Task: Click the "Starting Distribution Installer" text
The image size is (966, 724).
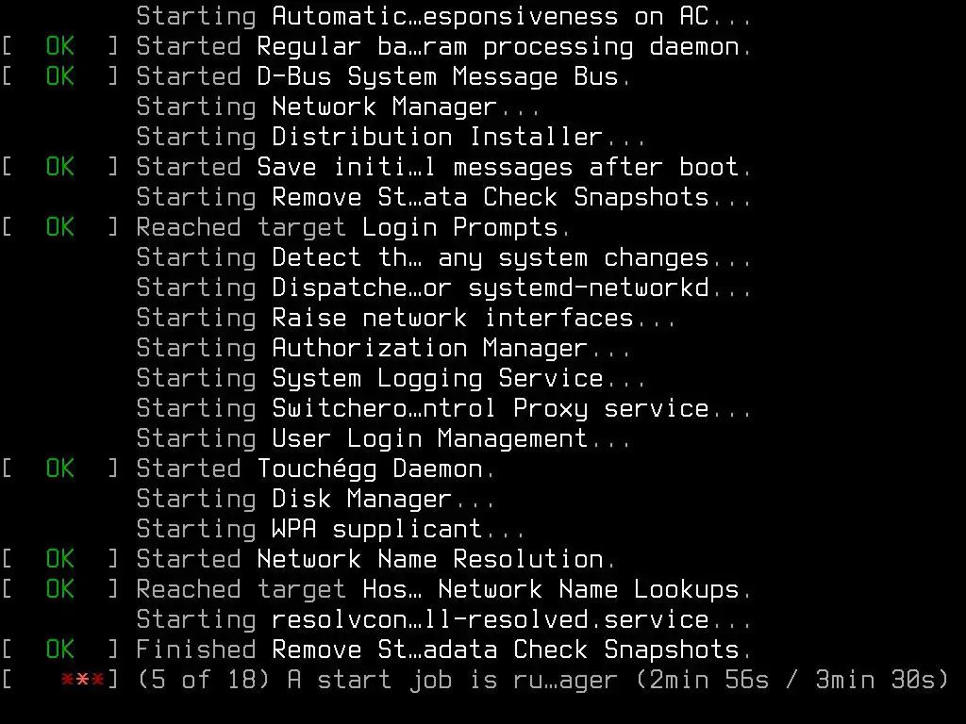Action: [391, 137]
